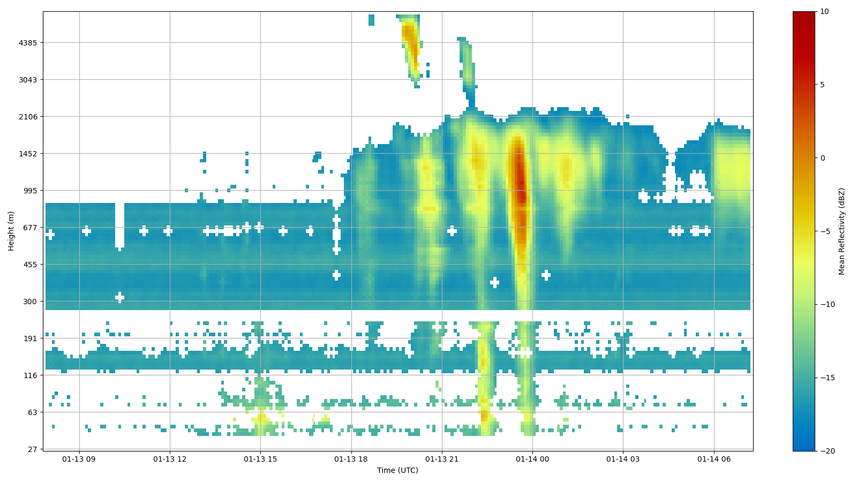Click the yellow-green colorbar region near −7

click(803, 261)
